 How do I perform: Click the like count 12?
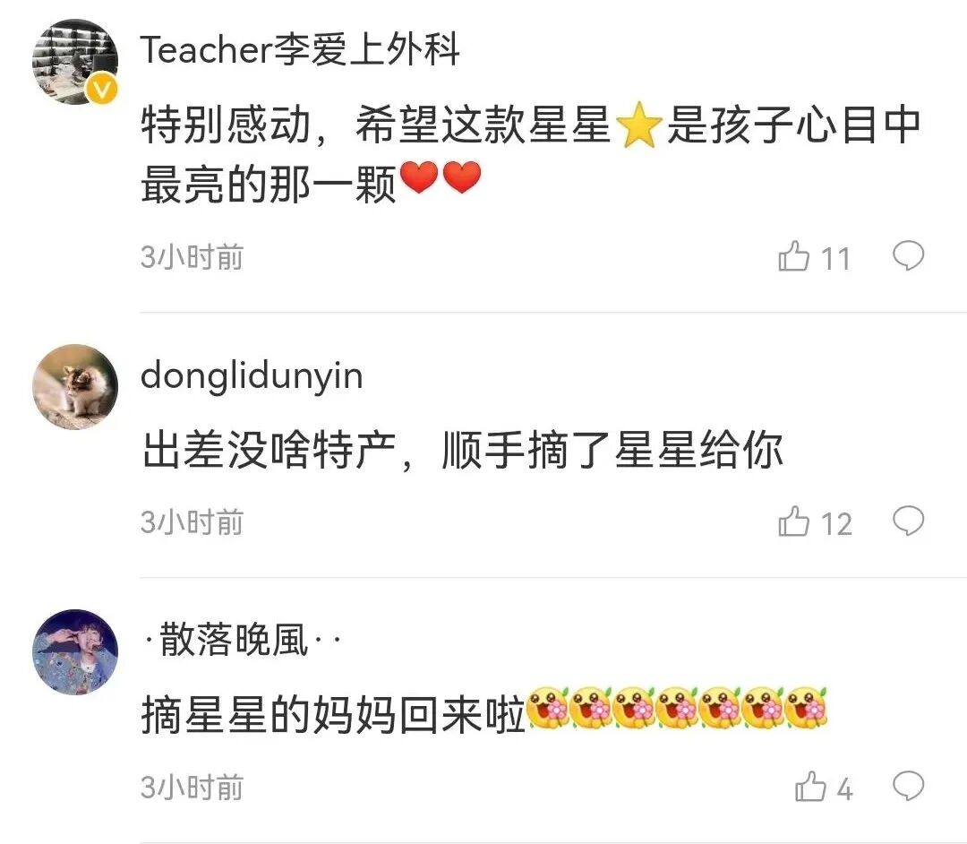pos(836,524)
